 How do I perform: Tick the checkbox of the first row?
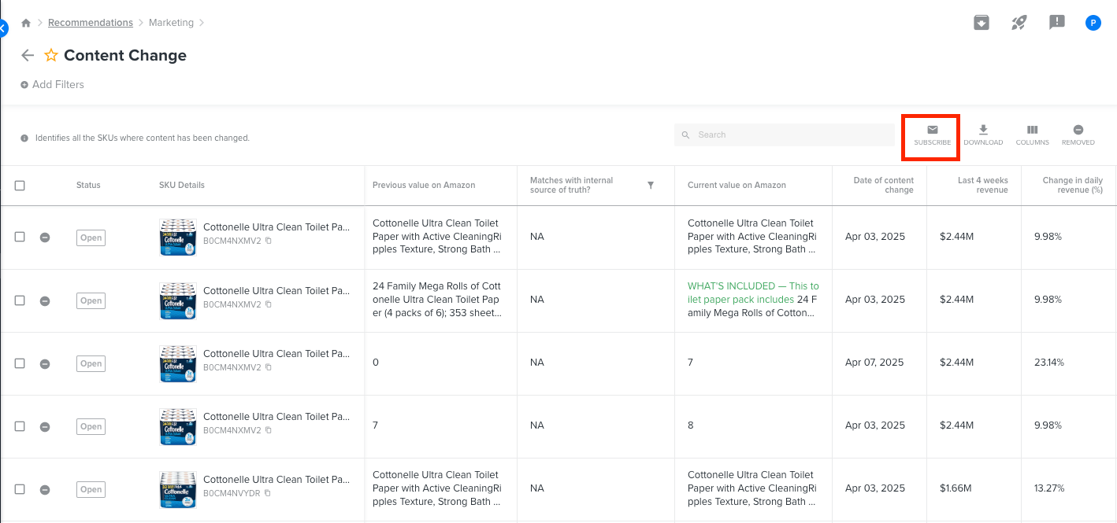[x=20, y=237]
